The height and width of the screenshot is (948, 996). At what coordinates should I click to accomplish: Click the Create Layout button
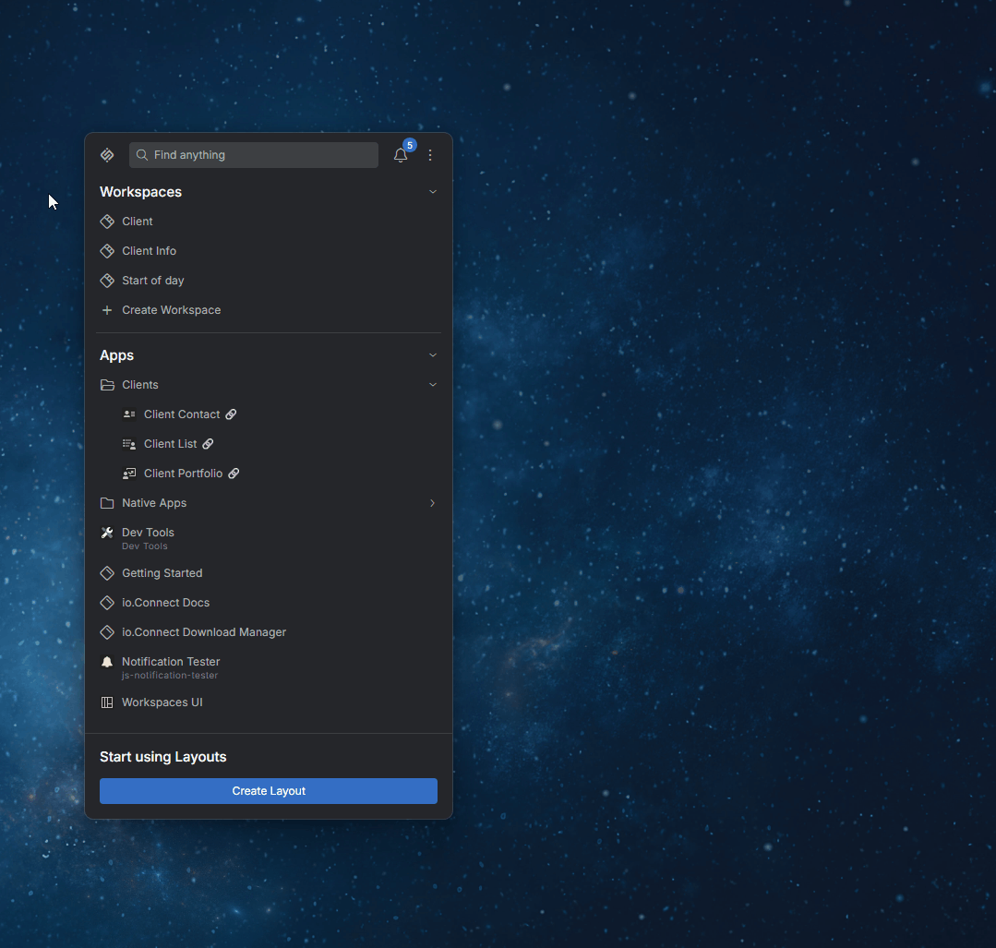(268, 791)
